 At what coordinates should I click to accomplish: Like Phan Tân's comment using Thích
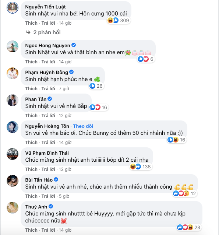click(x=31, y=116)
